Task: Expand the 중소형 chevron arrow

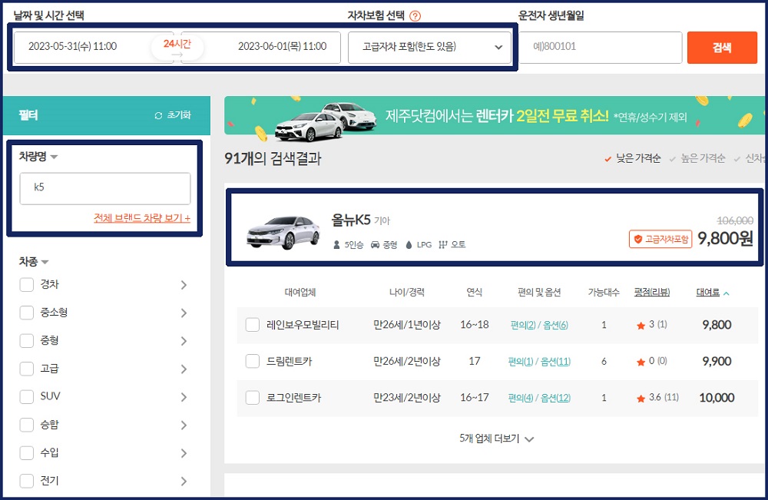Action: (184, 313)
